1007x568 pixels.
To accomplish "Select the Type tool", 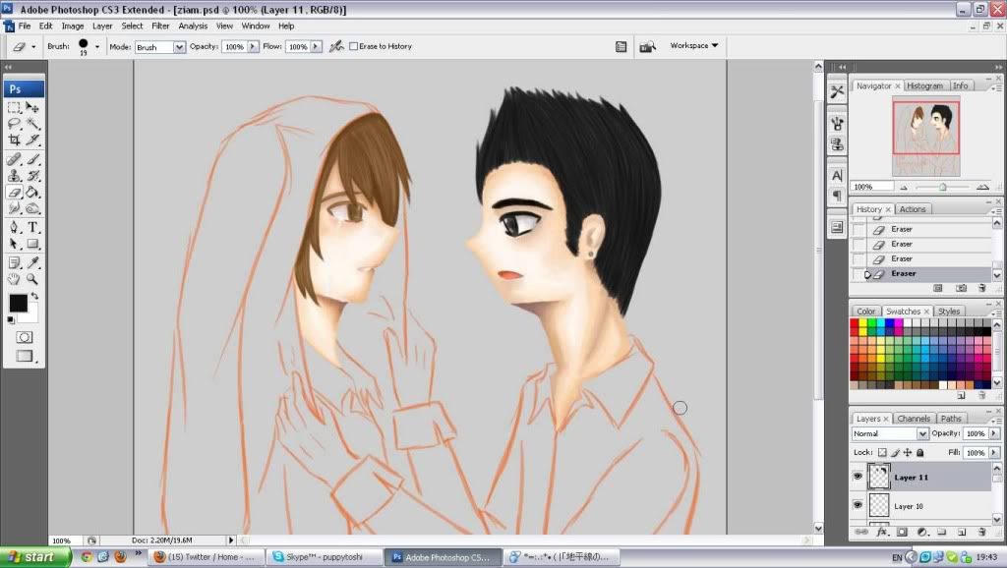I will pyautogui.click(x=32, y=227).
